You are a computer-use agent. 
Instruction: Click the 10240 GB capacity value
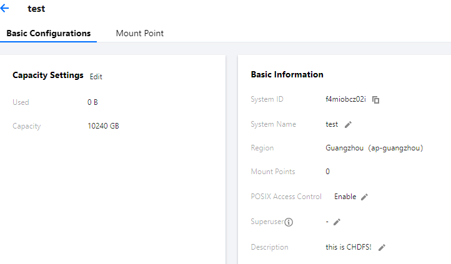103,126
